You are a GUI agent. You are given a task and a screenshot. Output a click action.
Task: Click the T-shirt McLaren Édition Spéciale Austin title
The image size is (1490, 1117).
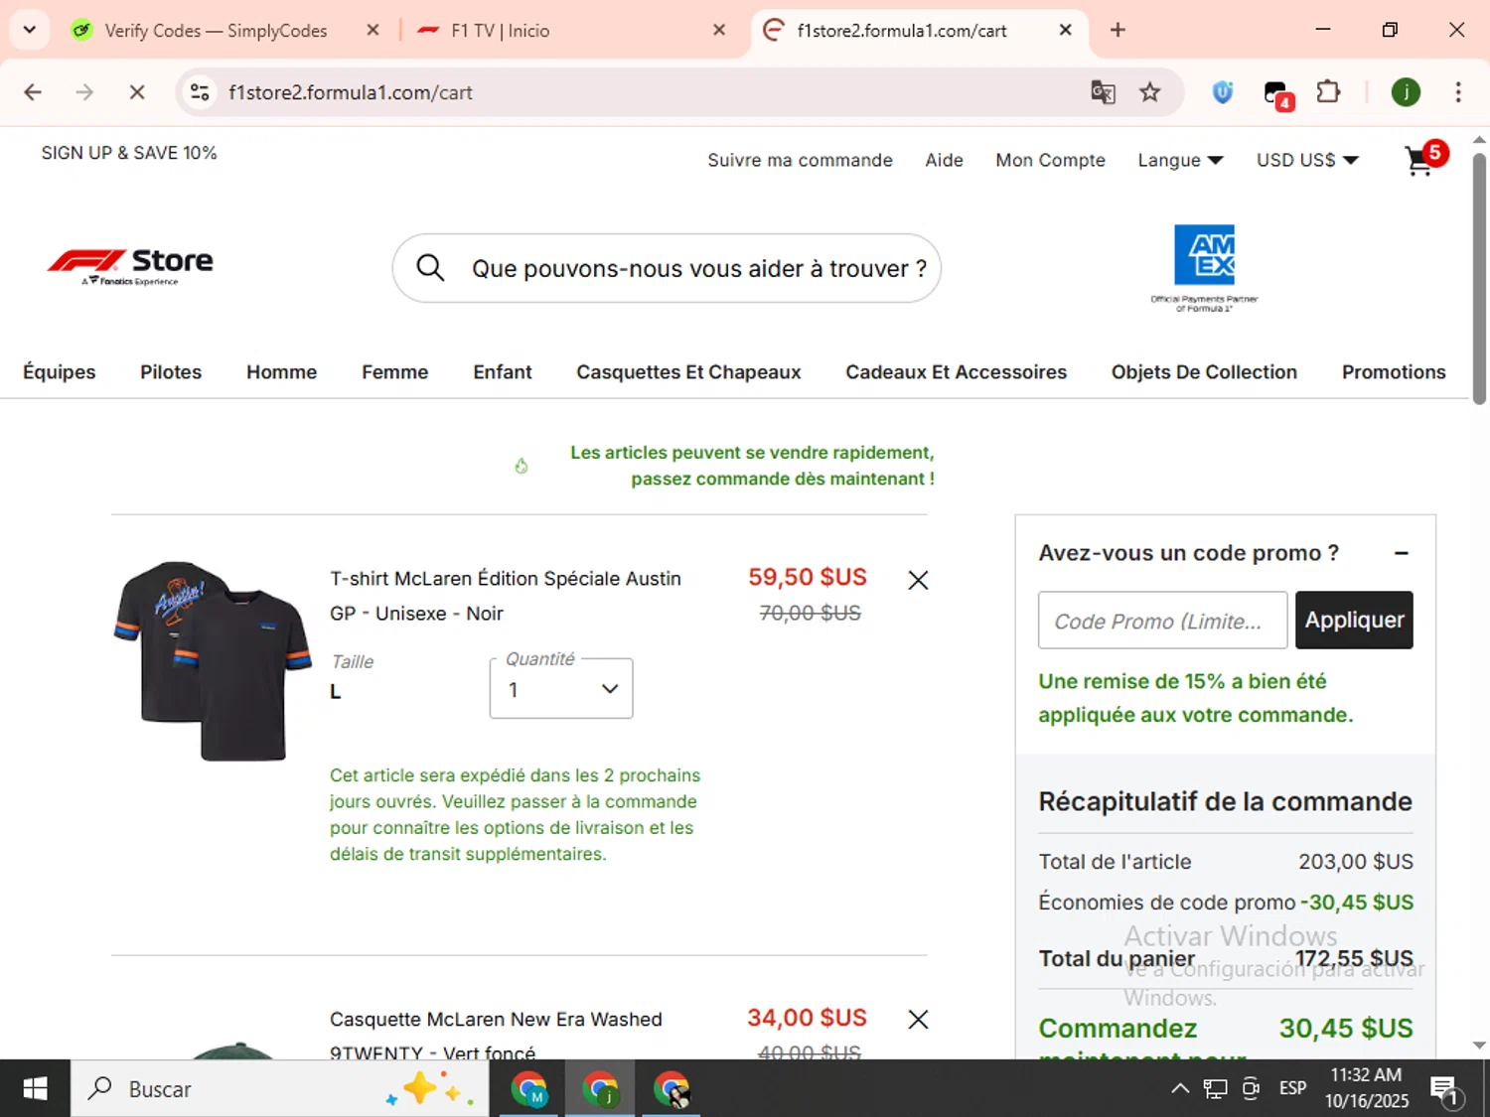pos(506,596)
